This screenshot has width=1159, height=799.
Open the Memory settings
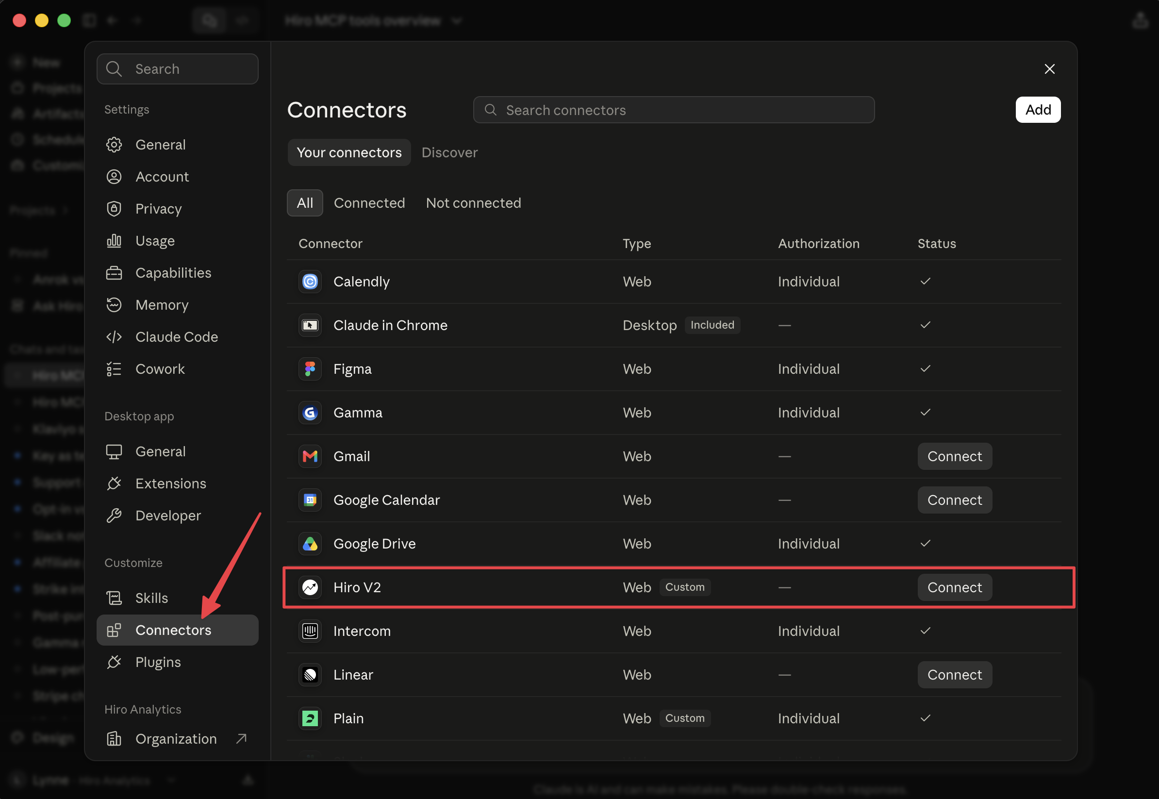coord(177,305)
